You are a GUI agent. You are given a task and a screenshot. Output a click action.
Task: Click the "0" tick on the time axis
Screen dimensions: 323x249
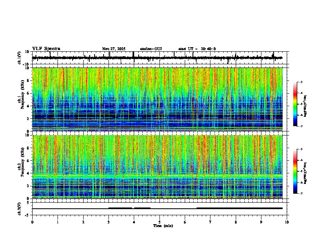pyautogui.click(x=32, y=222)
